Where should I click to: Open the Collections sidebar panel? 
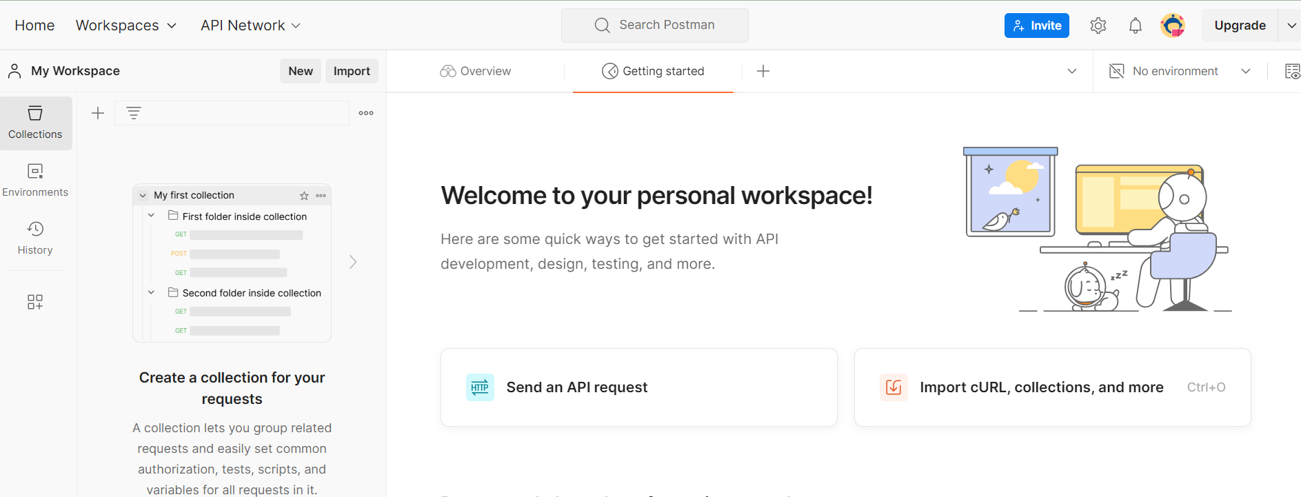(x=35, y=123)
